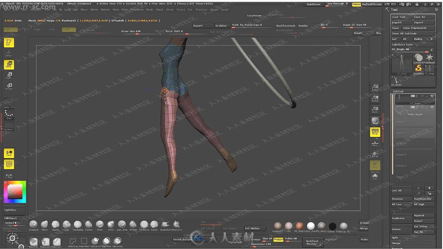
Task: Toggle Local transformations button
Action: pyautogui.click(x=9, y=153)
